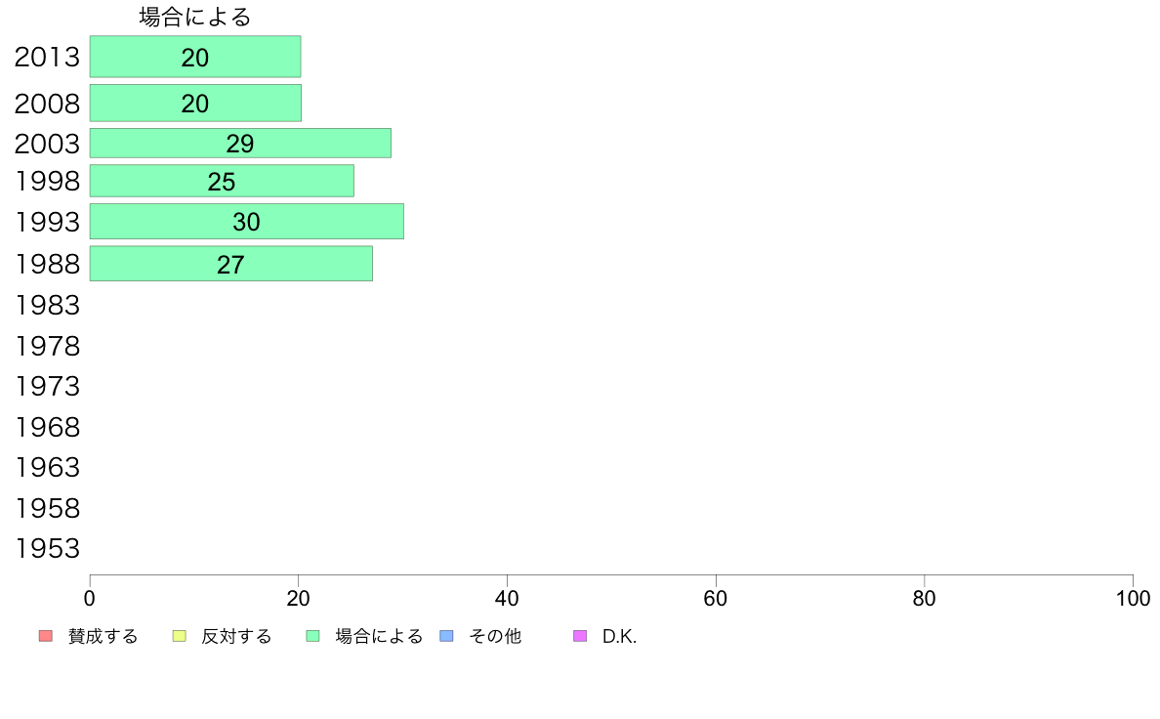Toggle the その他 legend label
The image size is (1160, 719).
click(495, 636)
